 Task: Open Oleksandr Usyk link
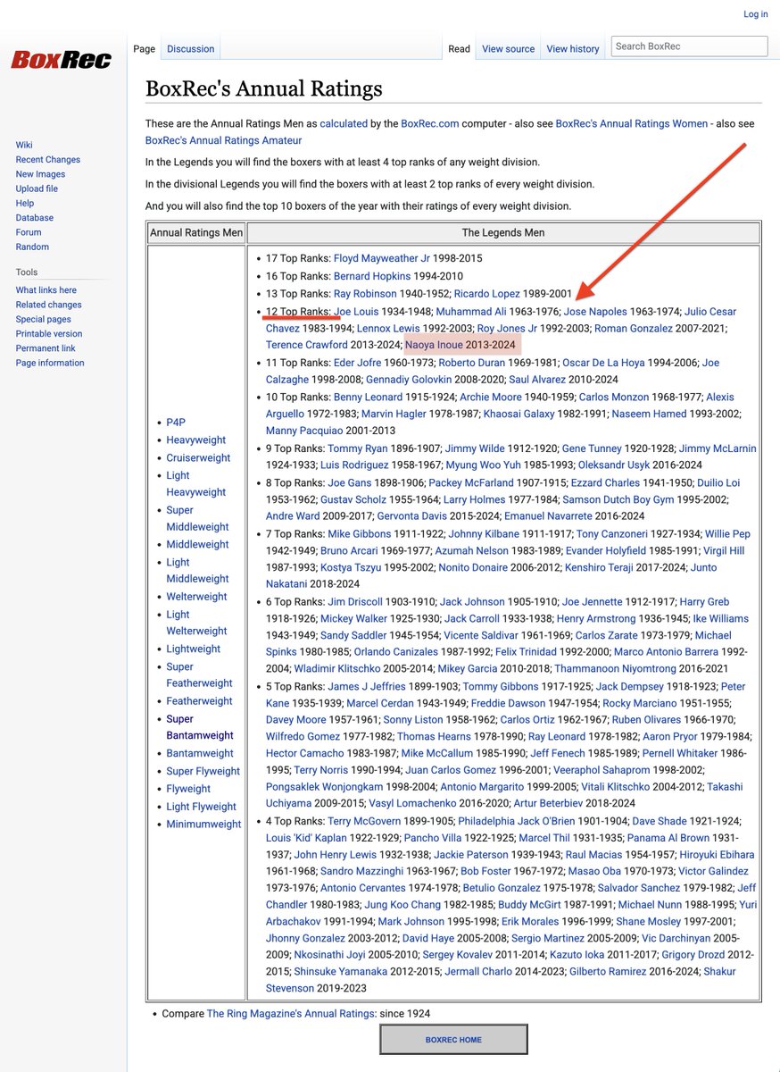(x=613, y=465)
